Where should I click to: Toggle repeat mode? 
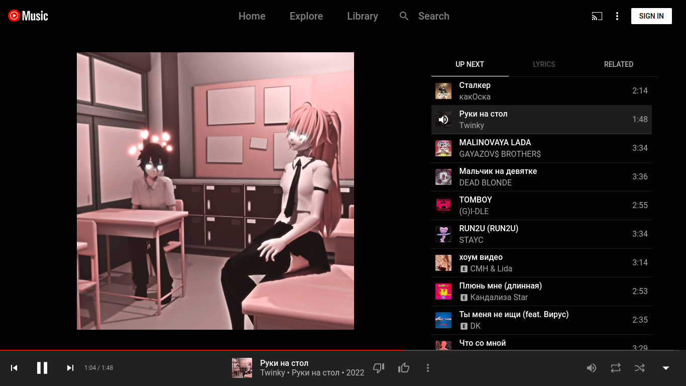tap(616, 368)
